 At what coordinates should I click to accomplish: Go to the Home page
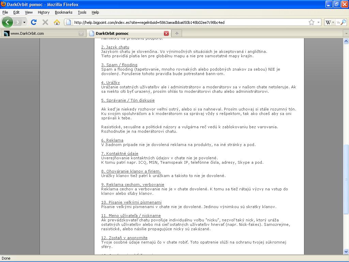[x=57, y=22]
